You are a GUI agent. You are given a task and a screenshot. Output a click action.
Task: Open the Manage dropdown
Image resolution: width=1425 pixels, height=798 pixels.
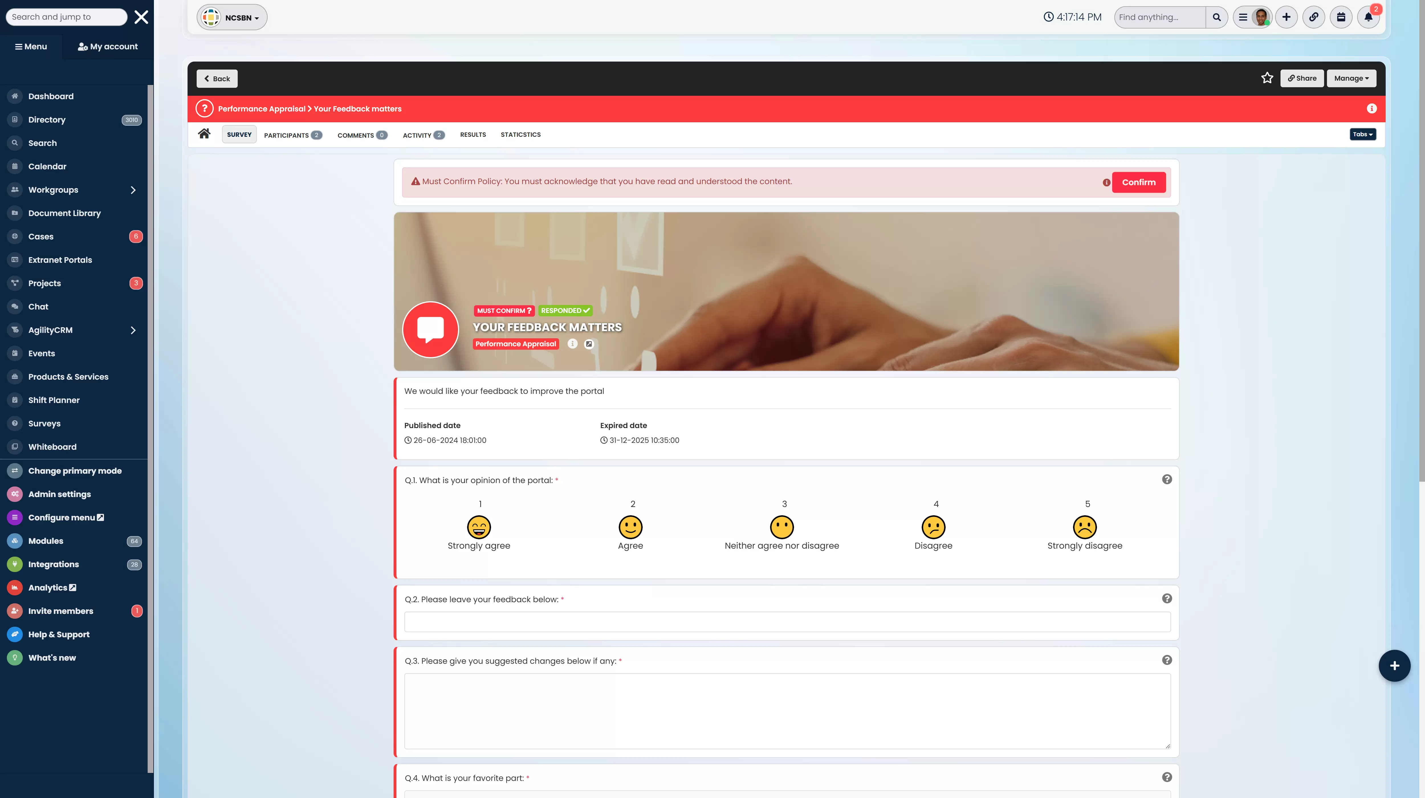click(1351, 78)
